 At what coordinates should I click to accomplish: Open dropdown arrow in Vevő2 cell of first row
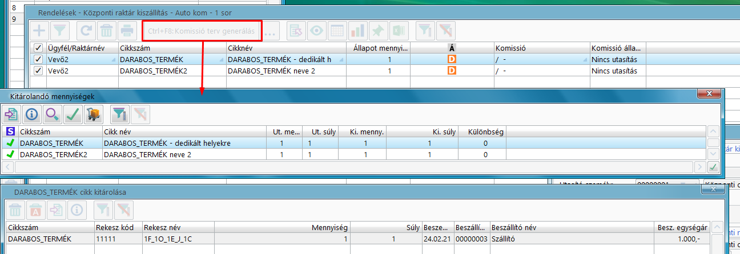(113, 60)
